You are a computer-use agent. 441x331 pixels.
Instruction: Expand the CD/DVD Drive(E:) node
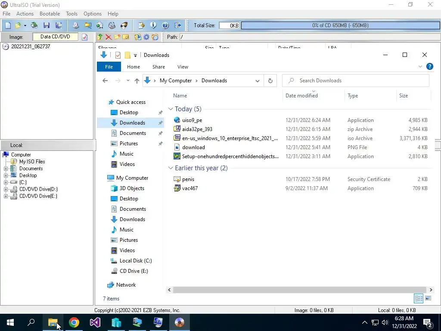tap(6, 196)
